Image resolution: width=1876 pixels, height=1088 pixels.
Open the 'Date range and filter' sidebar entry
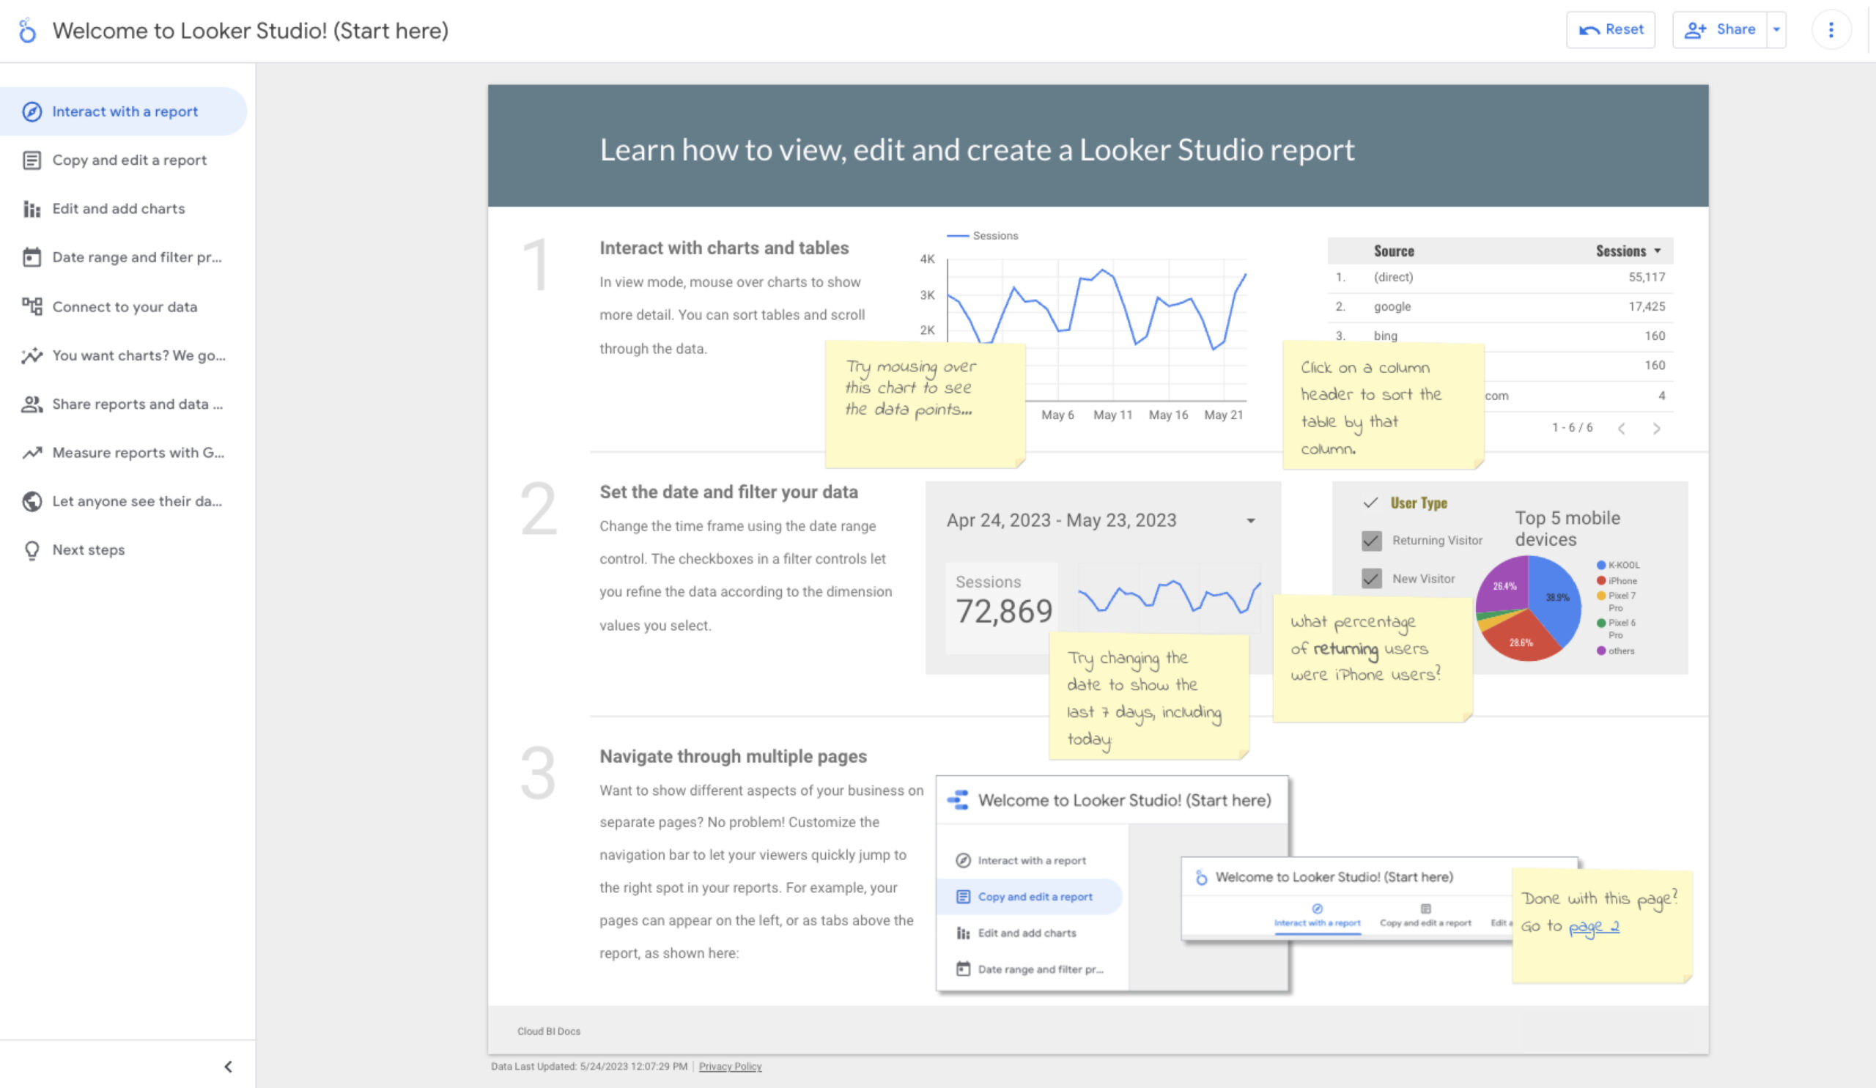tap(136, 256)
